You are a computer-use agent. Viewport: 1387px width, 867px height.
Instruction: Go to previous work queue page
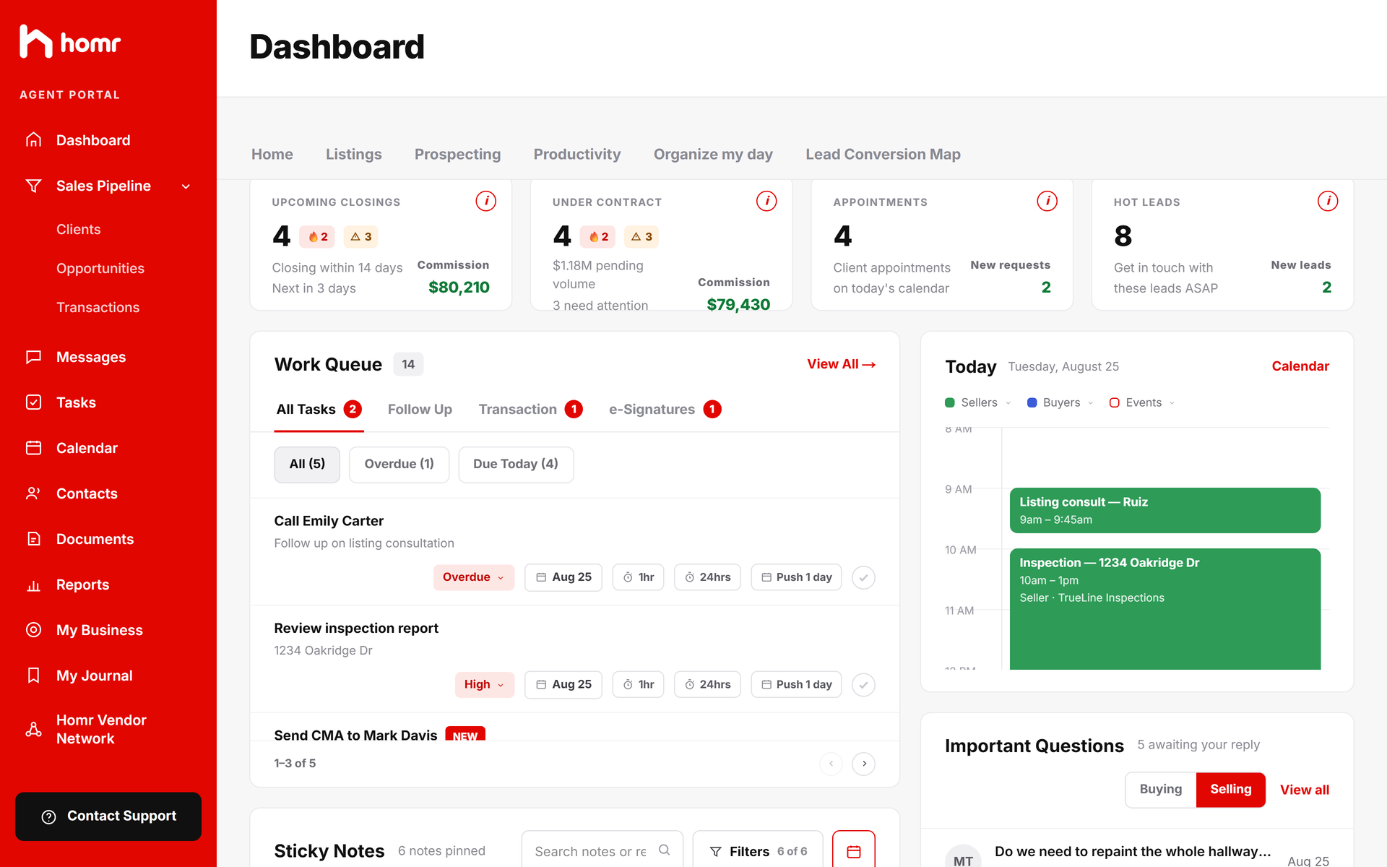point(831,764)
